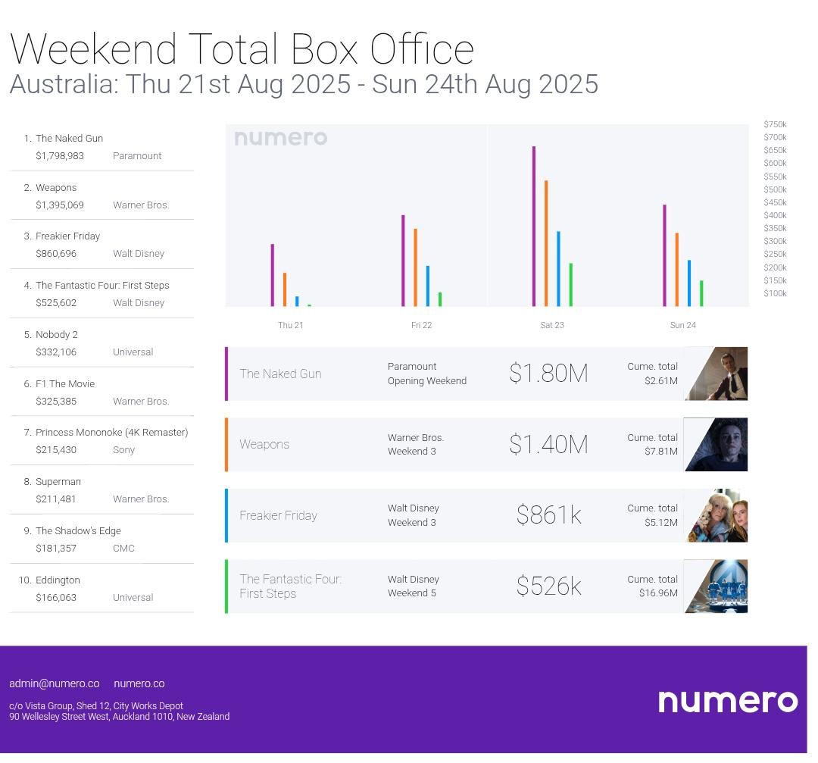This screenshot has height=763, width=818.
Task: Click the Weapons movie thumbnail
Action: point(715,445)
